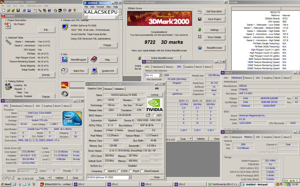Click the floppy-disk save icon in 3DMark2000 toolbar
Viewport: 300px width, 187px height.
(18, 11)
